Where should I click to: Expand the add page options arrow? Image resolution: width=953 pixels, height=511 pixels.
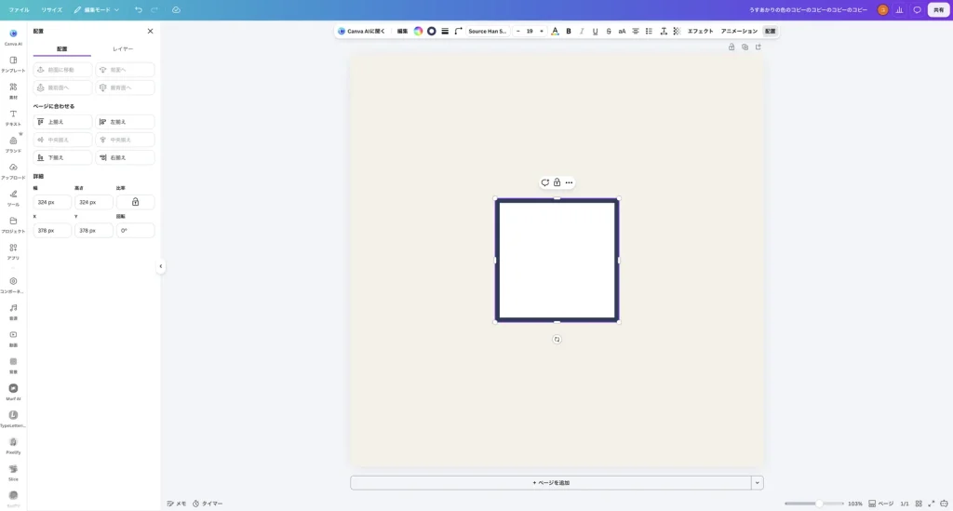758,482
